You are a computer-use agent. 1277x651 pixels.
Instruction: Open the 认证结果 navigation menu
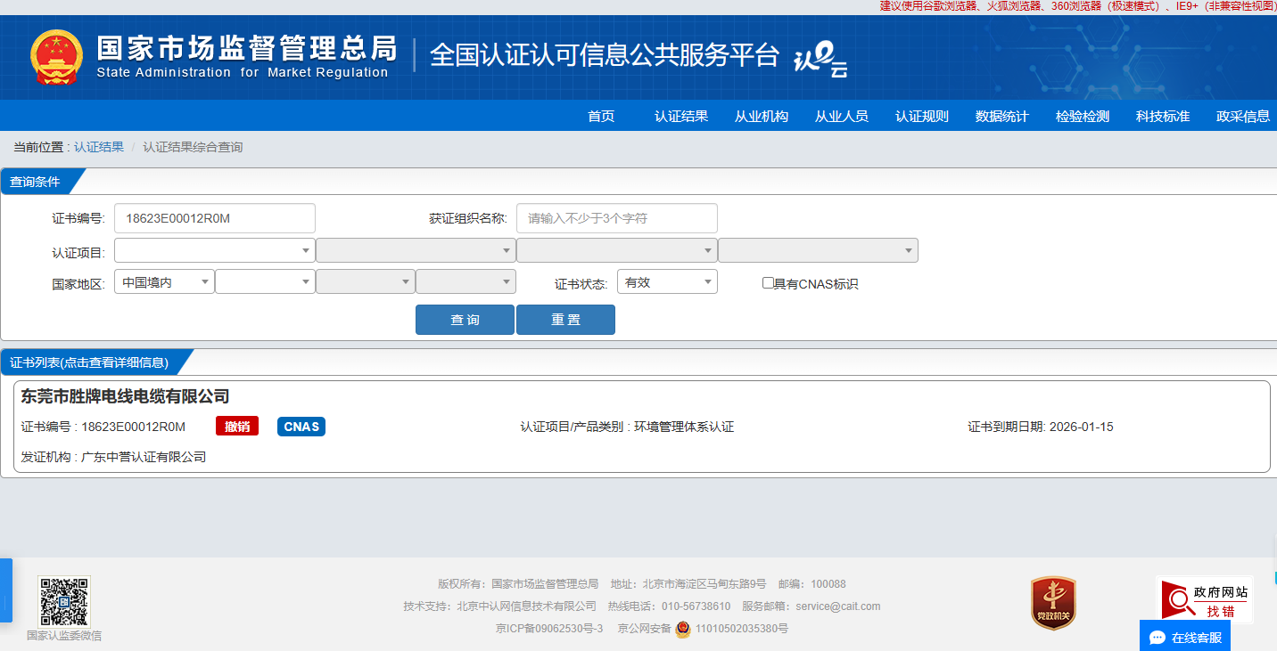pyautogui.click(x=681, y=116)
